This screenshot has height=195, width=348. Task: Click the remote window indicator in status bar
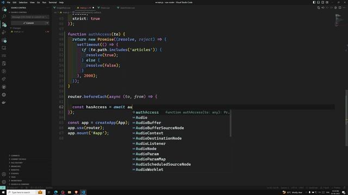coord(3,188)
